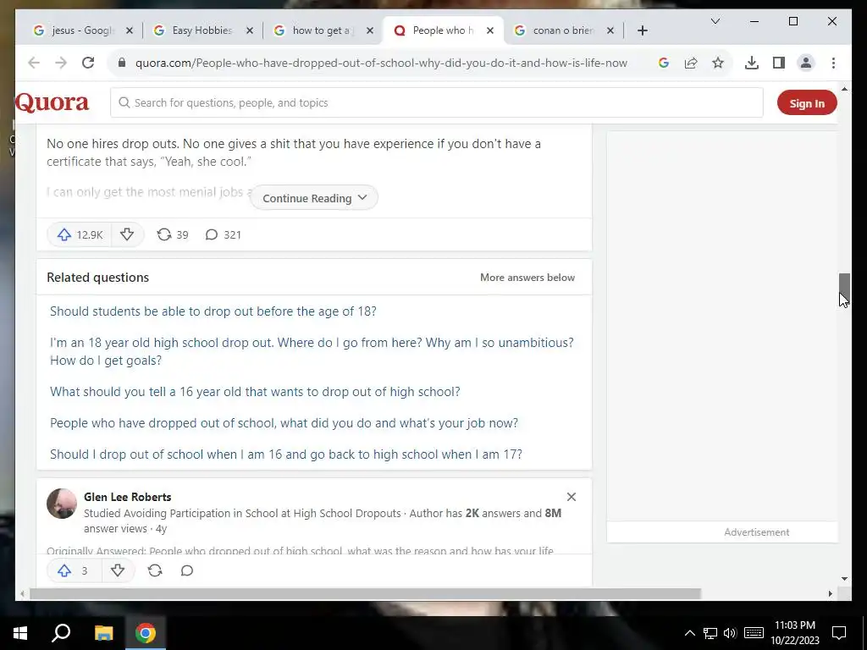Image resolution: width=867 pixels, height=650 pixels.
Task: Reload the page in Chrome
Action: pyautogui.click(x=88, y=63)
